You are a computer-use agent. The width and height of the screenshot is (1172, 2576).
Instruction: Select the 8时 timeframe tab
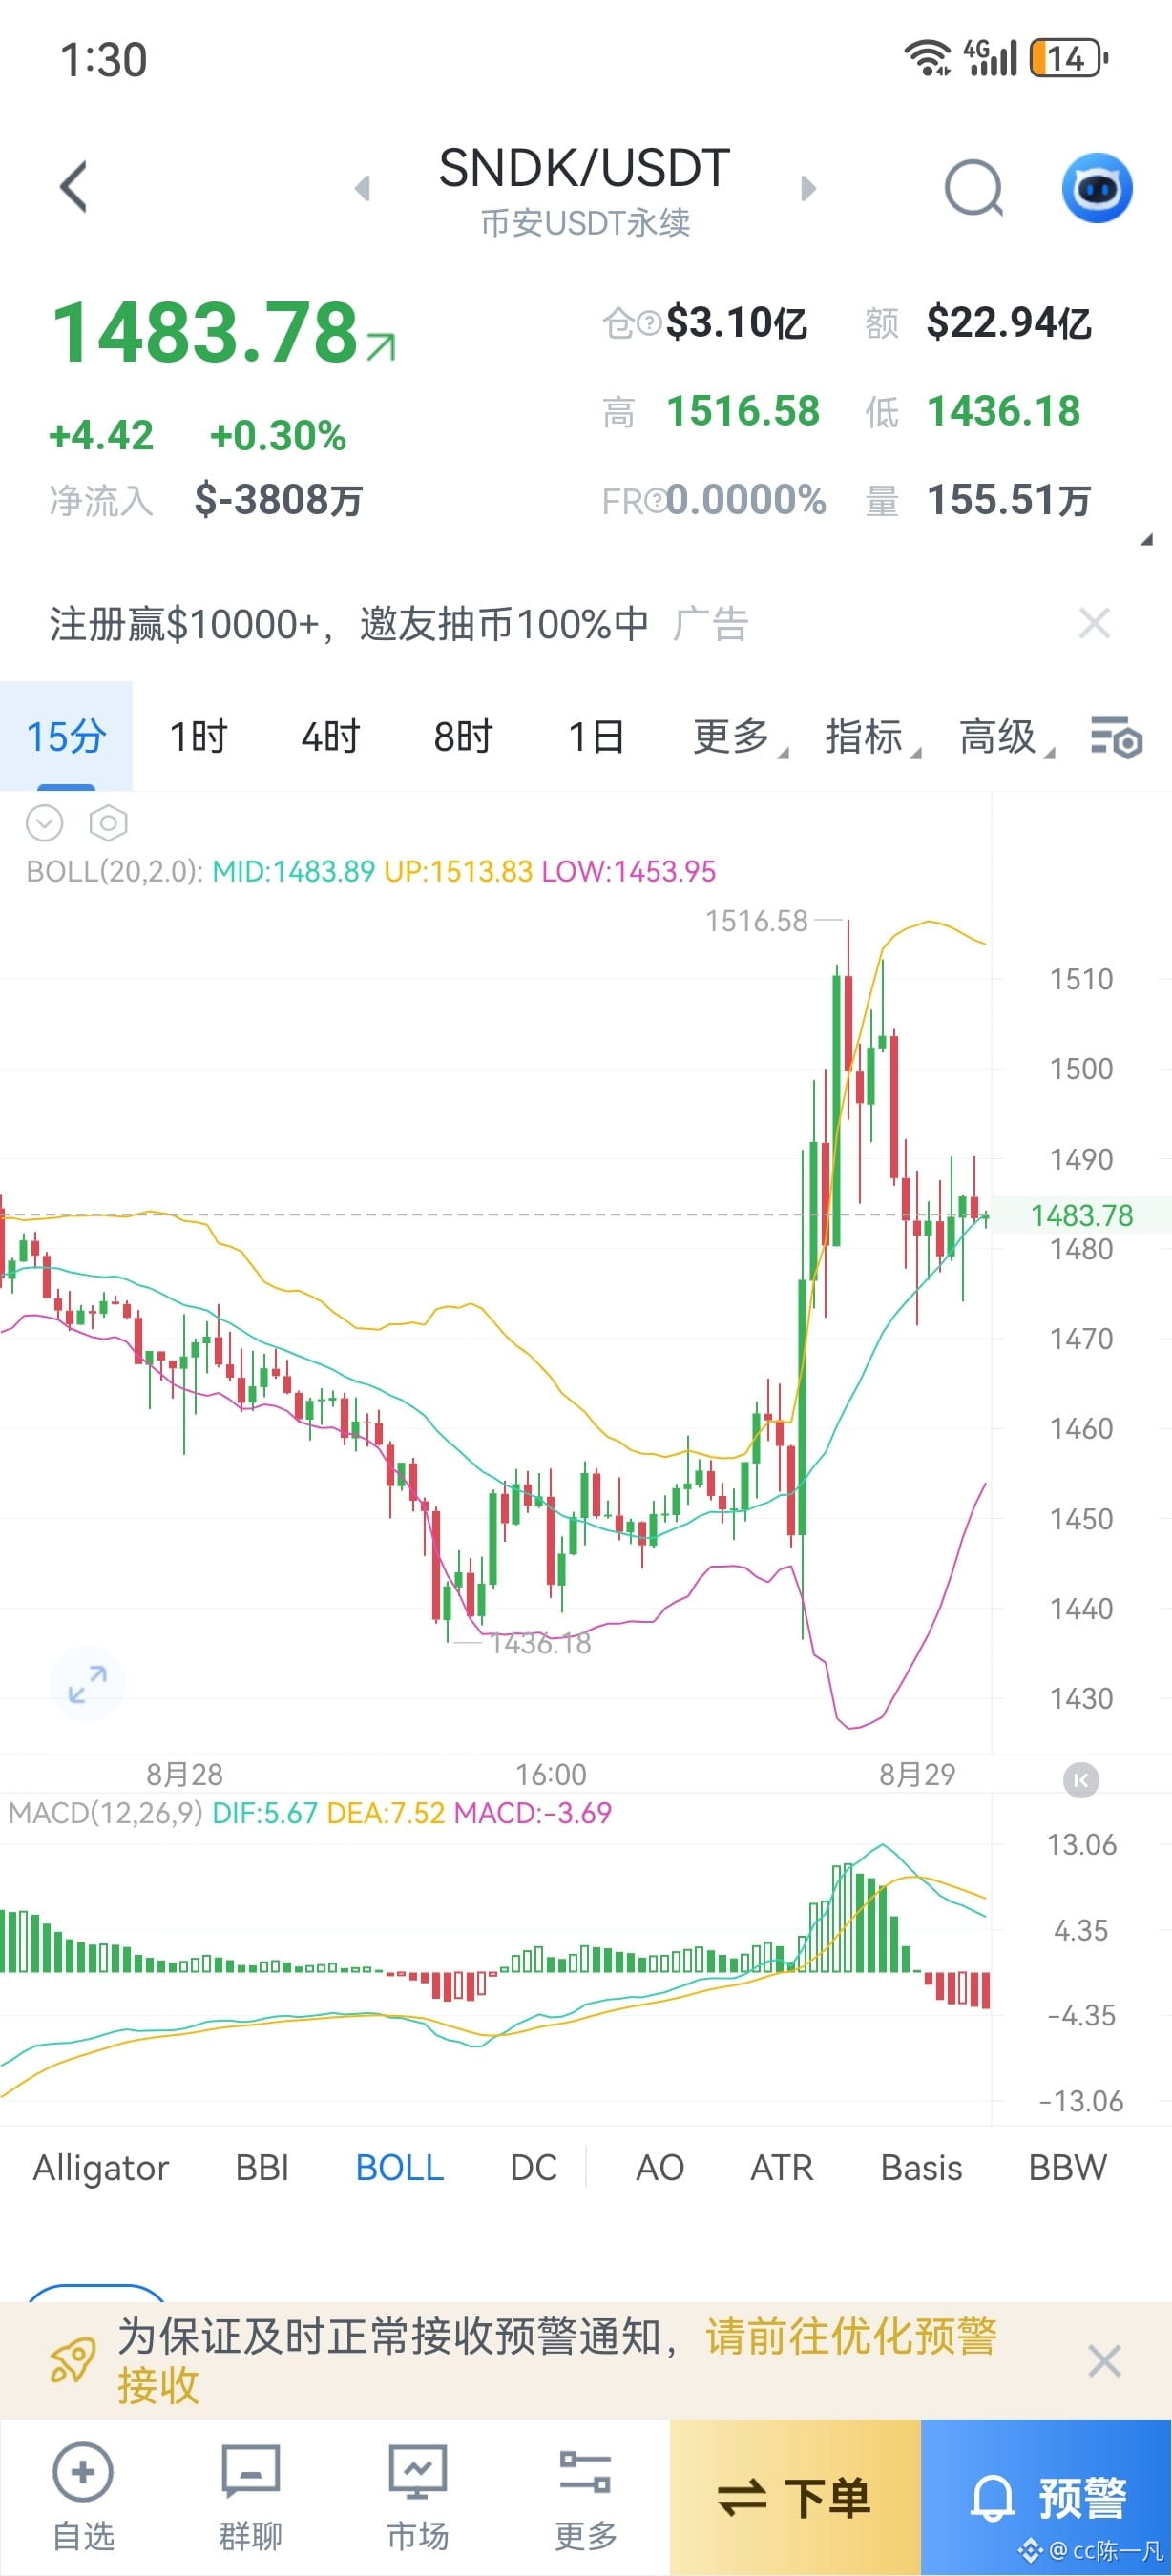463,737
